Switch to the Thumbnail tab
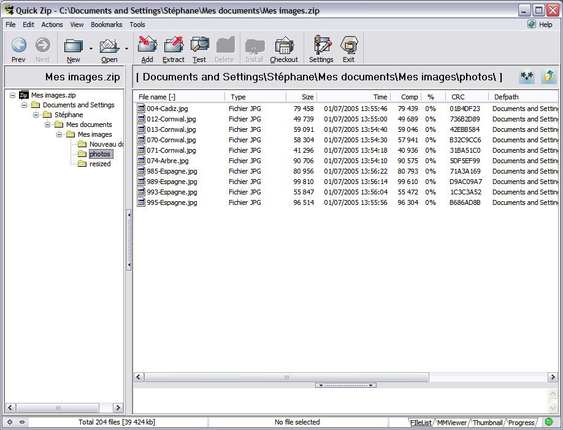The image size is (563, 430). [488, 423]
